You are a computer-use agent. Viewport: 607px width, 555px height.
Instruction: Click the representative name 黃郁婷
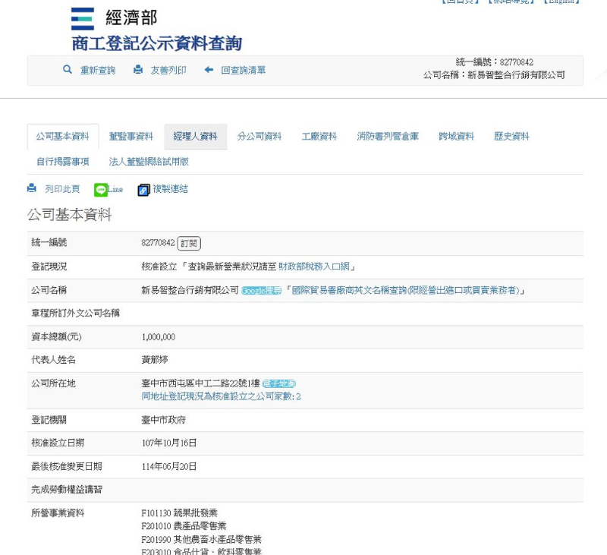tap(155, 360)
